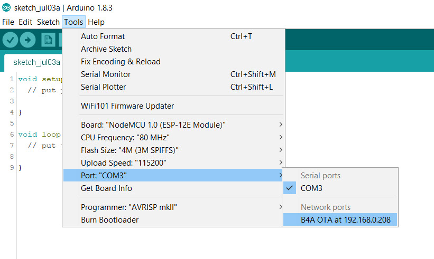Click the Verify checkmark toolbar icon

(11, 40)
